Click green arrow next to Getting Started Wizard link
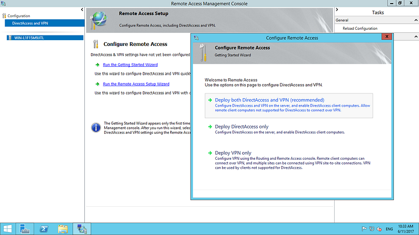 coord(97,65)
